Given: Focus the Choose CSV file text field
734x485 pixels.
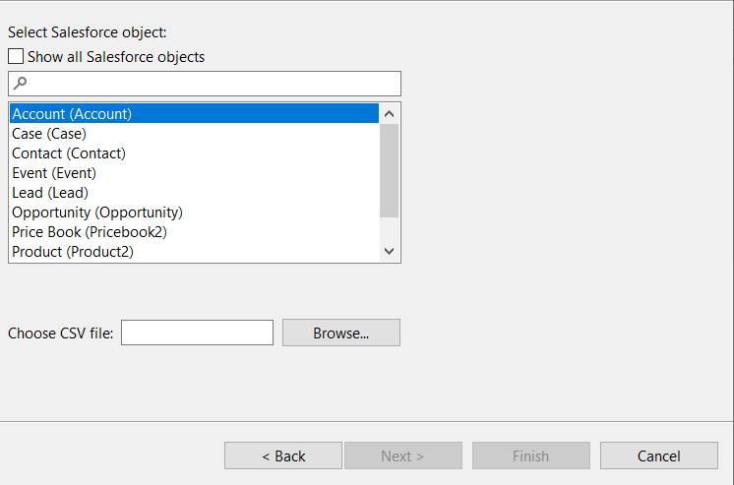Looking at the screenshot, I should [197, 333].
